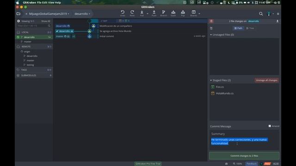The image size is (296, 166).
Task: Open the user profile avatar dropdown
Action: click(270, 14)
